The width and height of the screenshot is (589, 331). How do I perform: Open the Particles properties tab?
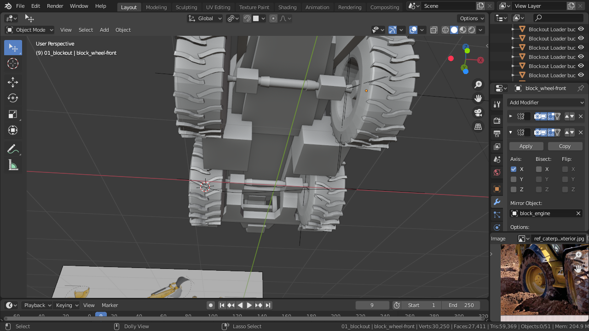coord(497,215)
